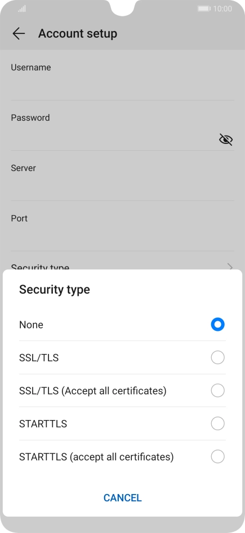245x533 pixels.
Task: Click the STARTTLS option label
Action: [x=43, y=424]
